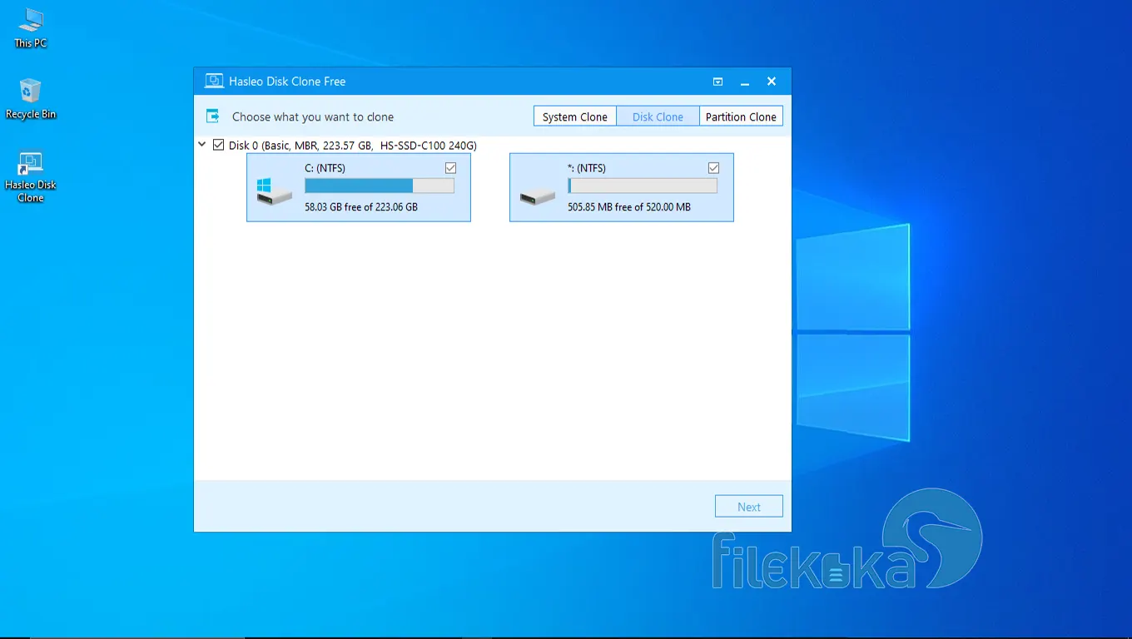
Task: Open the This PC desktop icon
Action: [x=30, y=28]
